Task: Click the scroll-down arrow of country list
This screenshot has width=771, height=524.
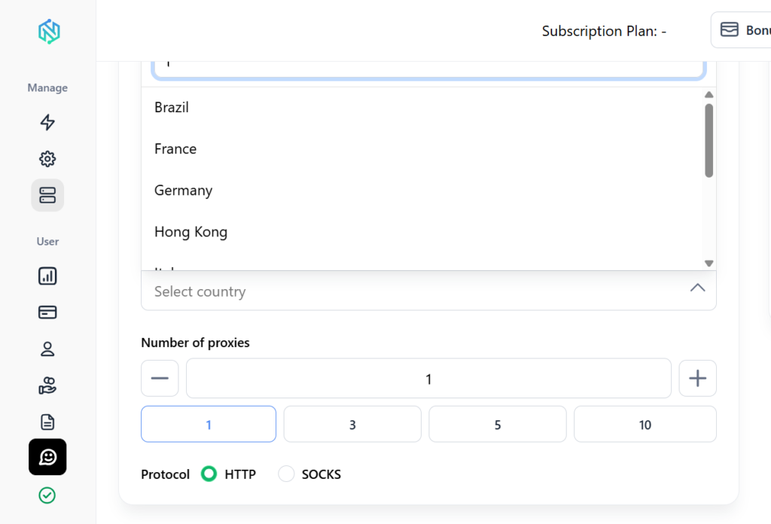Action: pos(709,264)
